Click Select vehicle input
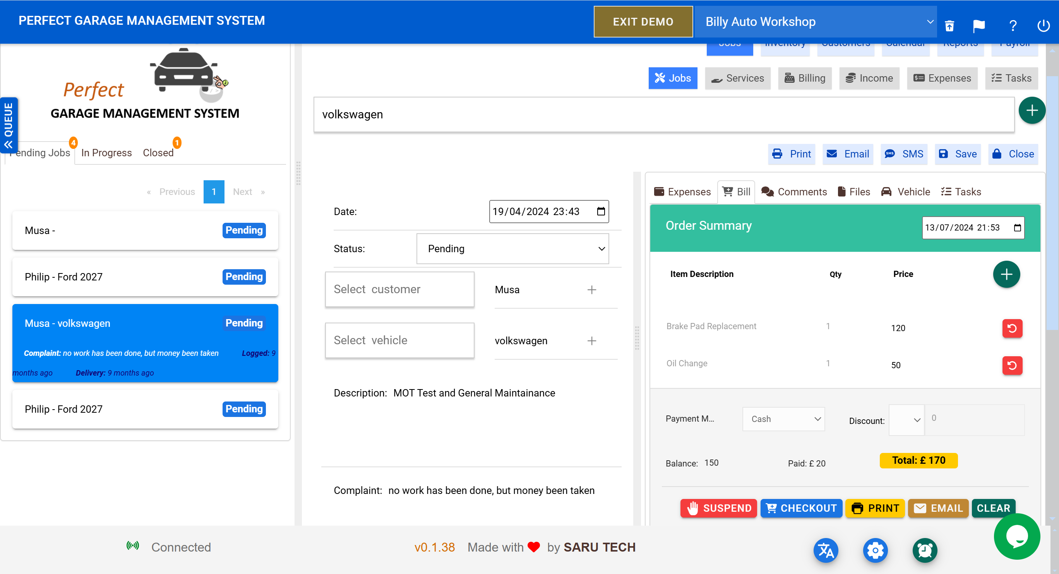The height and width of the screenshot is (574, 1059). tap(399, 340)
